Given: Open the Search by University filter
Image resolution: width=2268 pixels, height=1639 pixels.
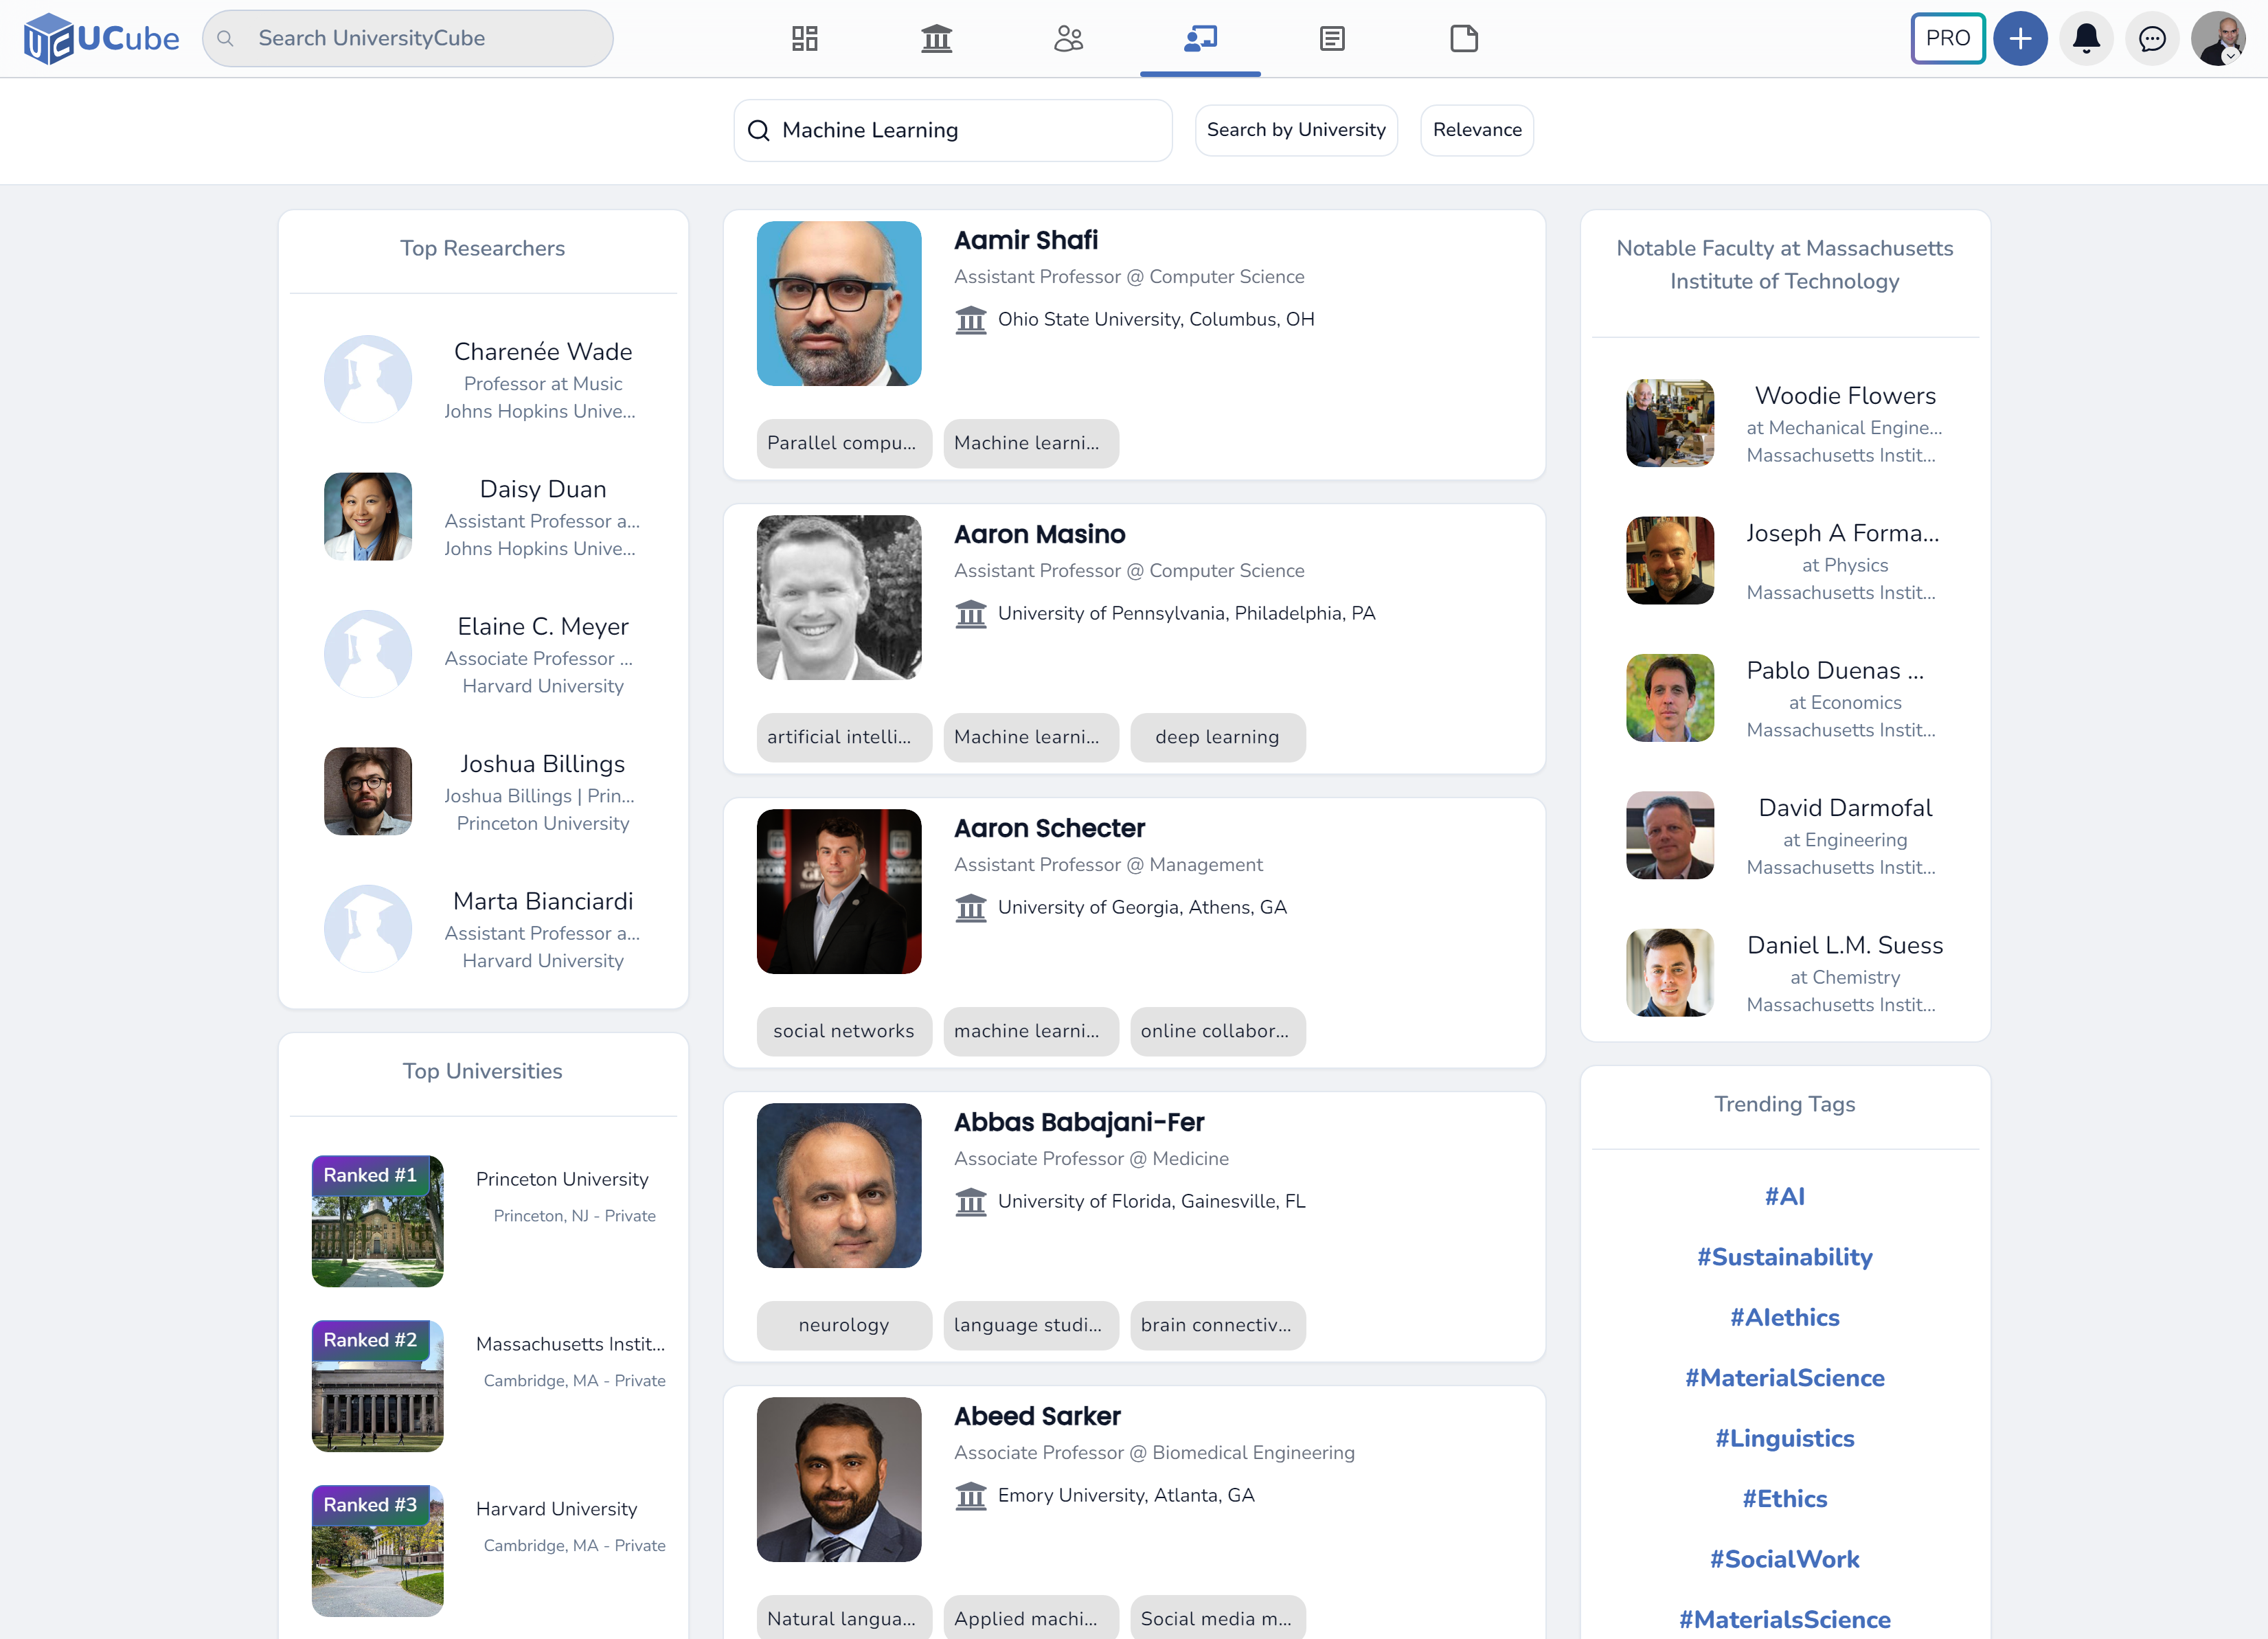Looking at the screenshot, I should [1296, 130].
